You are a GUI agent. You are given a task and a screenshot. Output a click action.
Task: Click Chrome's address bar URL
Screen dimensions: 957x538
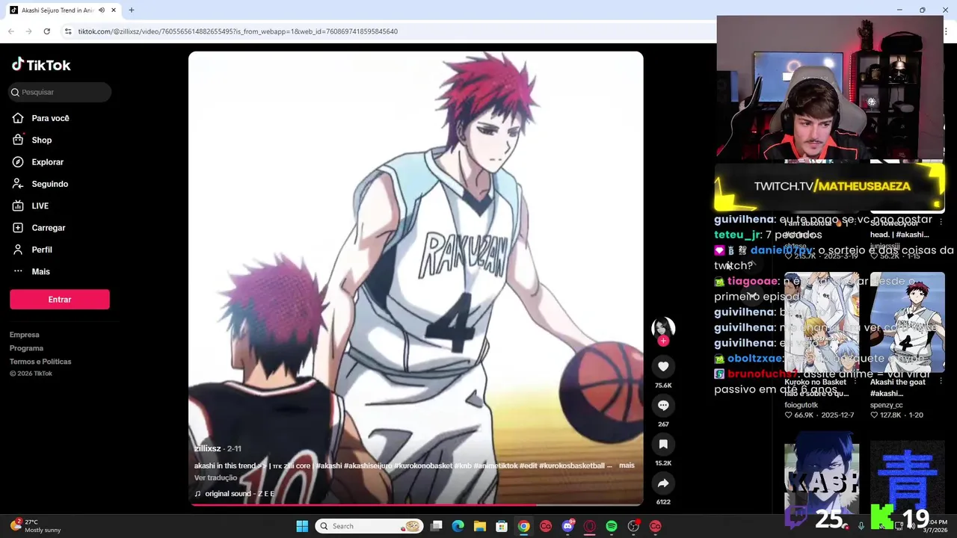point(238,31)
